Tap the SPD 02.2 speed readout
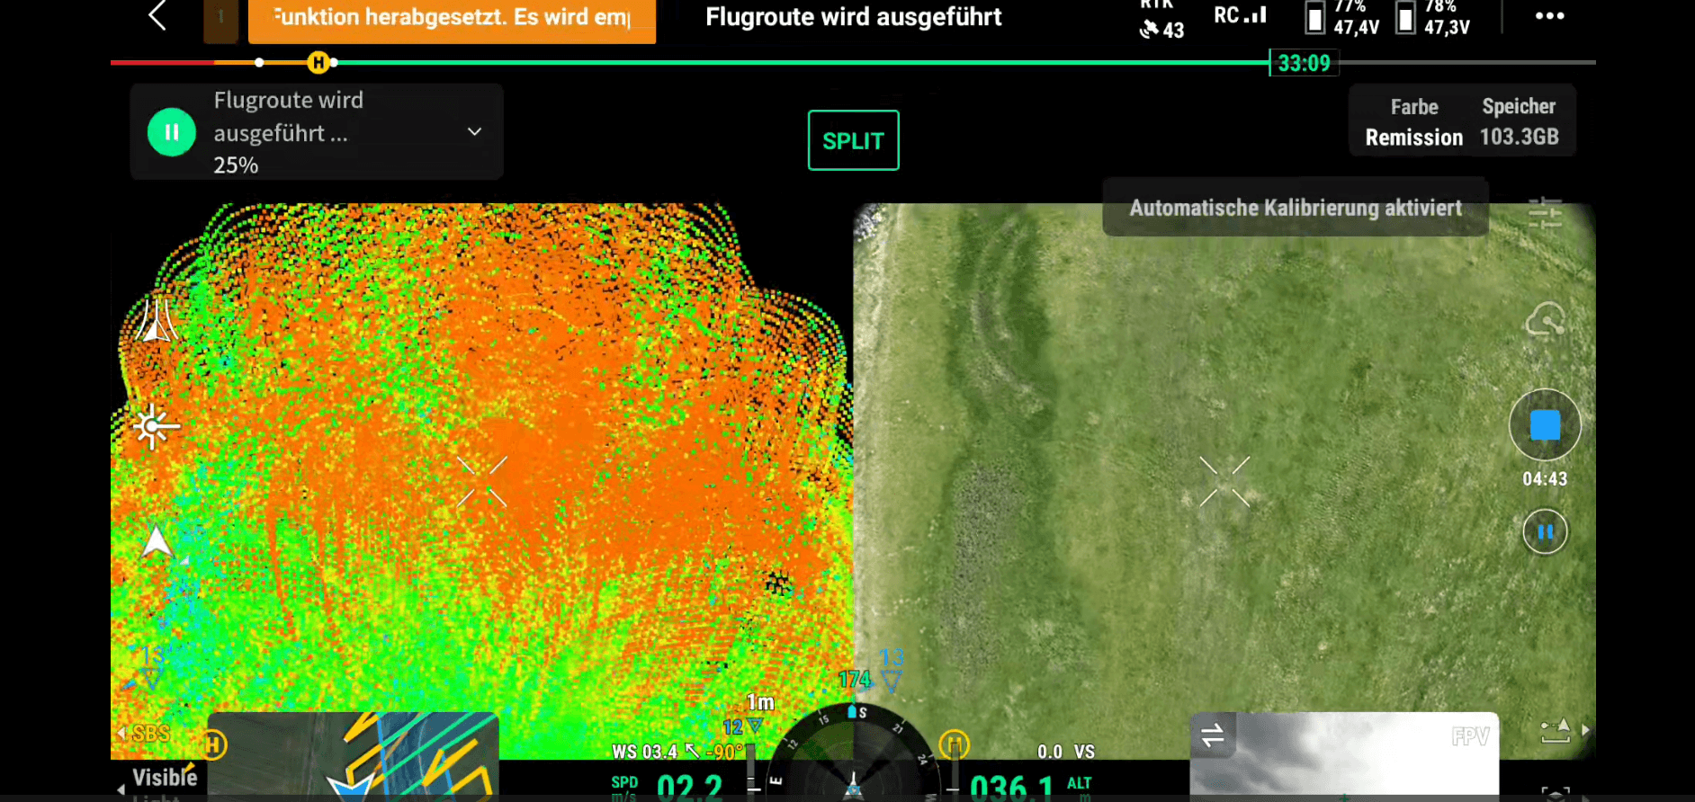Viewport: 1695px width, 802px height. [667, 786]
